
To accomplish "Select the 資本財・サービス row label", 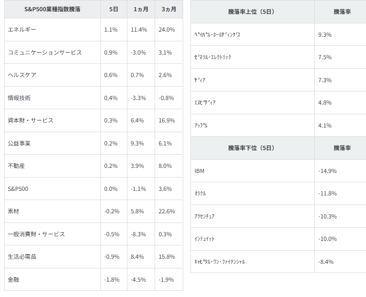I will click(31, 120).
